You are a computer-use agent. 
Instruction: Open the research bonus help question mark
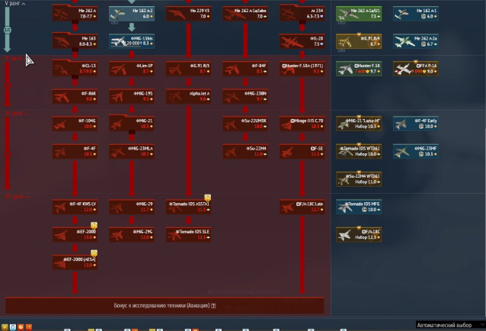point(214,306)
